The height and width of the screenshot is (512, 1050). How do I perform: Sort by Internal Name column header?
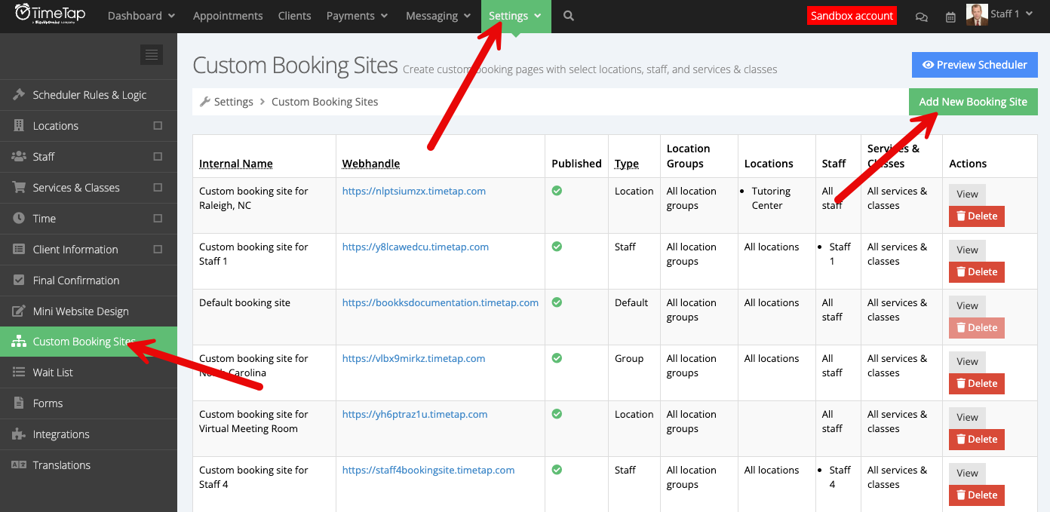(236, 164)
